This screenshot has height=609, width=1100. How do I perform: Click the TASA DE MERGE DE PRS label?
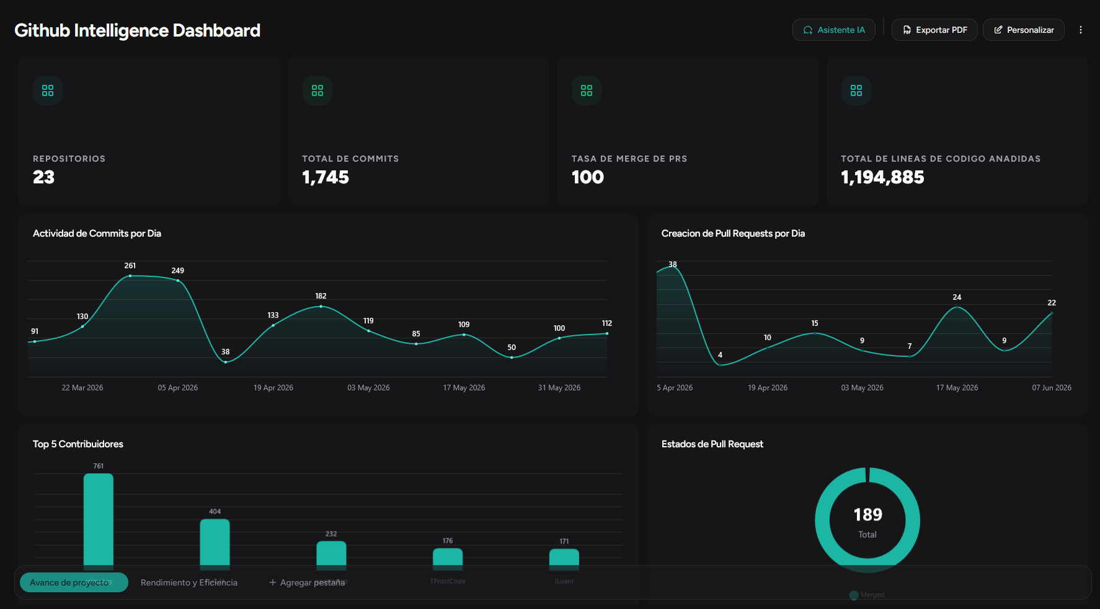click(629, 159)
